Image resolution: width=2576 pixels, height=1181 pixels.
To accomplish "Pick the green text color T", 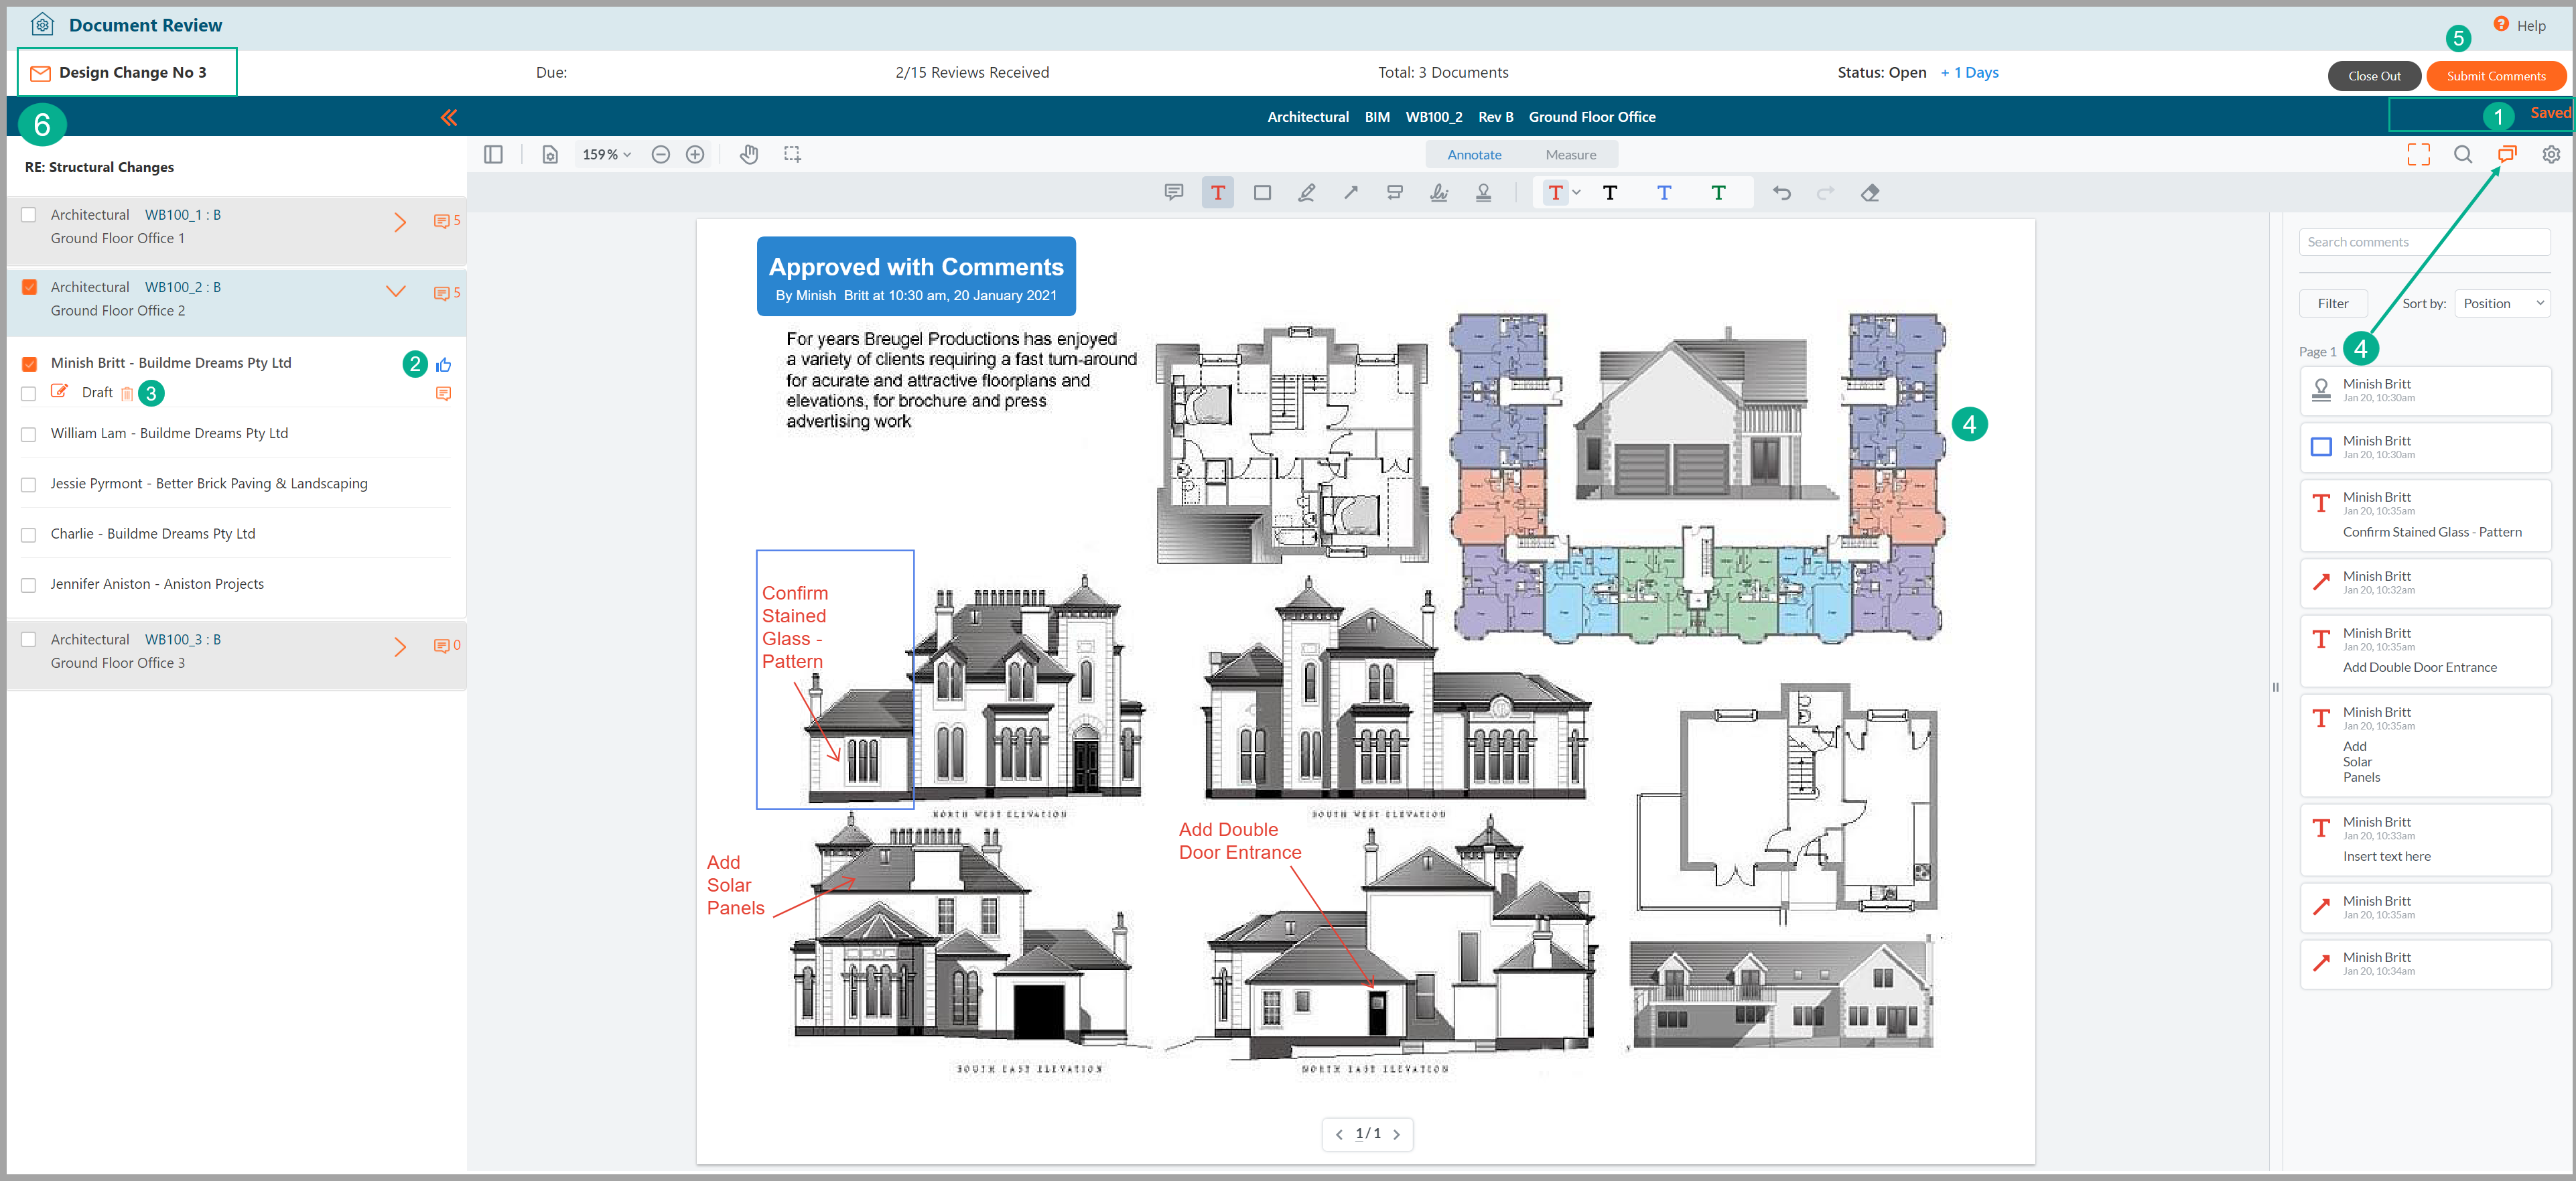I will click(x=1718, y=192).
